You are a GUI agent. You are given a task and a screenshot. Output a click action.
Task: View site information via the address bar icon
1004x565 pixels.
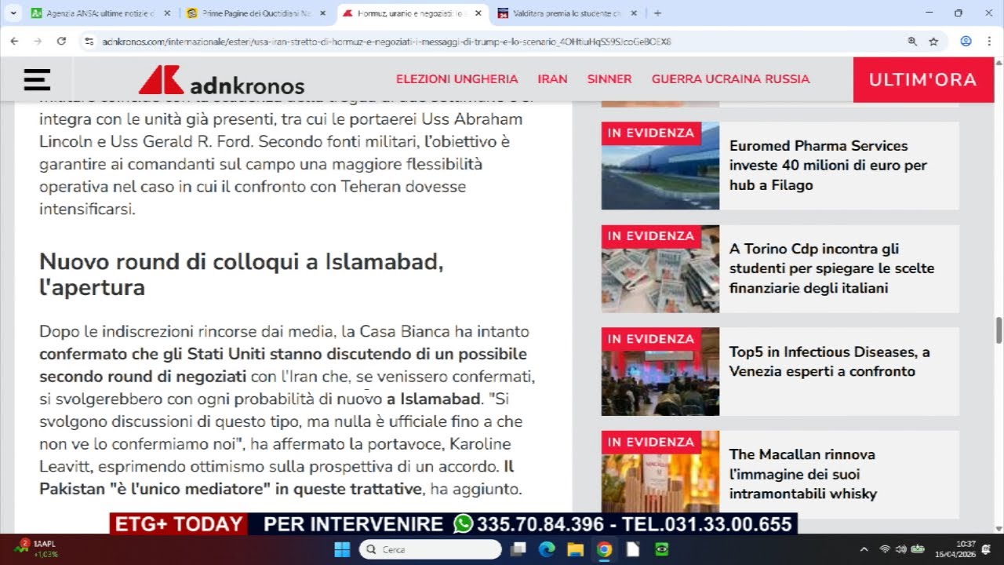[x=89, y=41]
